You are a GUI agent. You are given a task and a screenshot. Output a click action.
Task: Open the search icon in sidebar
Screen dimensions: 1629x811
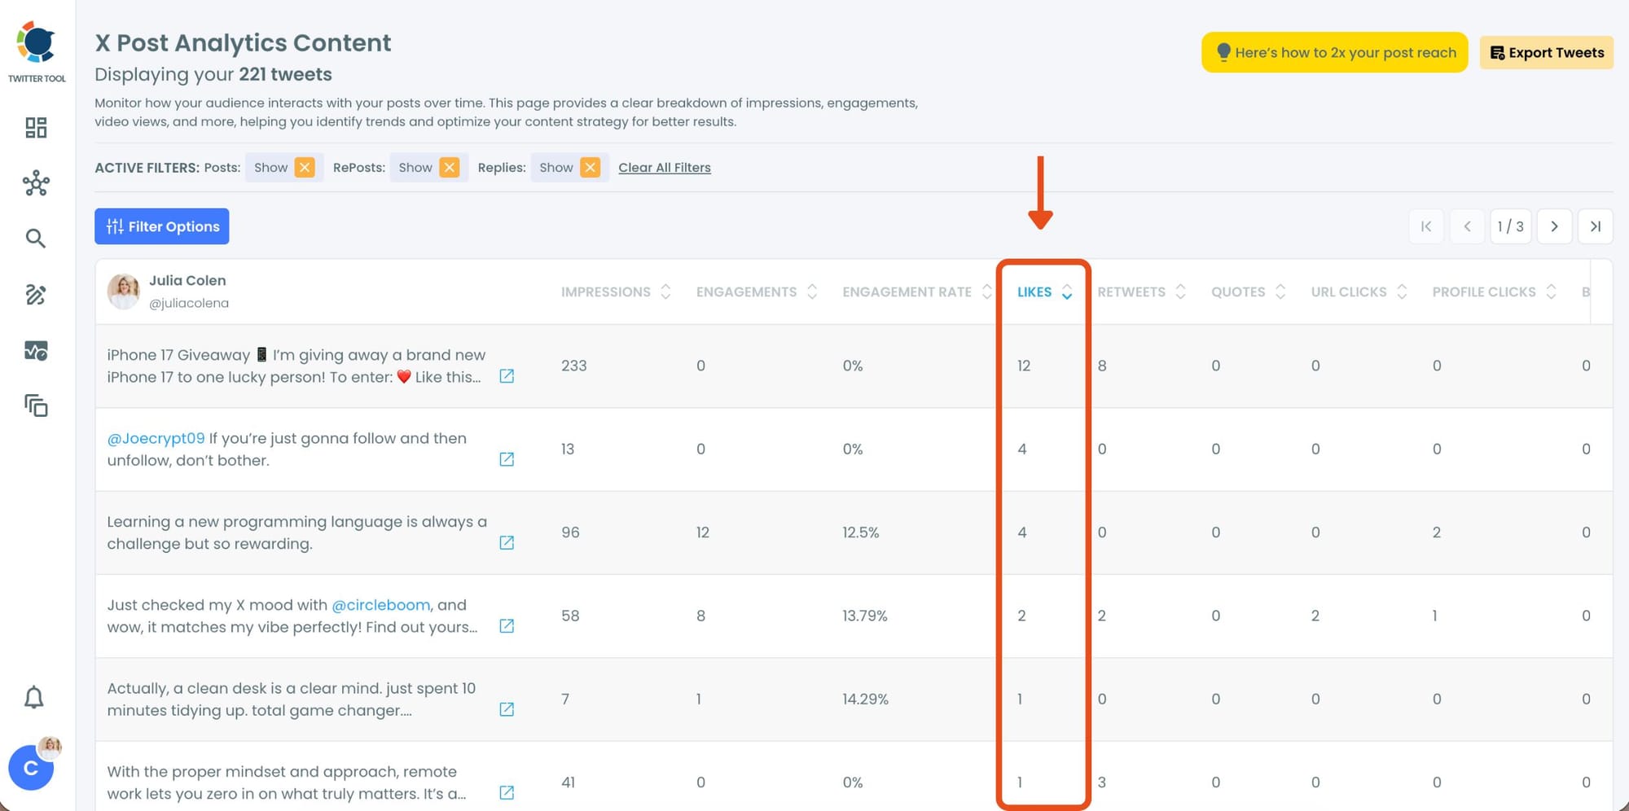pyautogui.click(x=35, y=239)
